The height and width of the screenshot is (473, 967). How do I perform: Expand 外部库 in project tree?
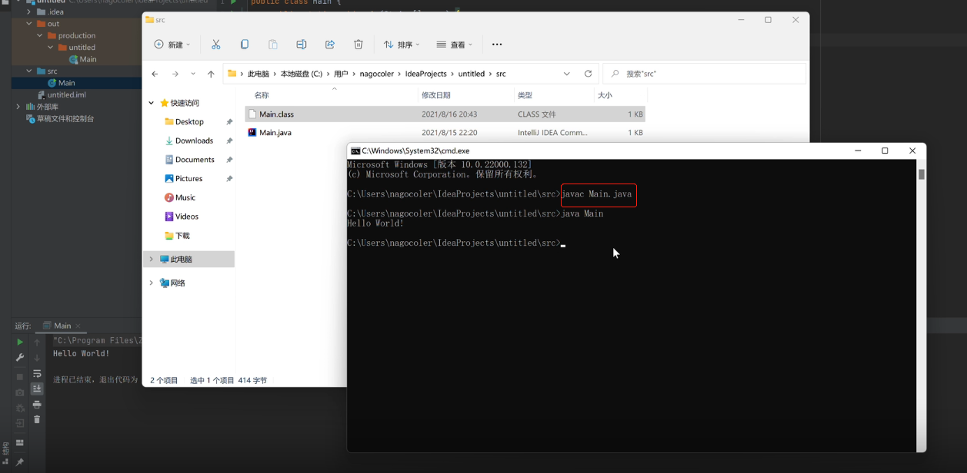(18, 107)
